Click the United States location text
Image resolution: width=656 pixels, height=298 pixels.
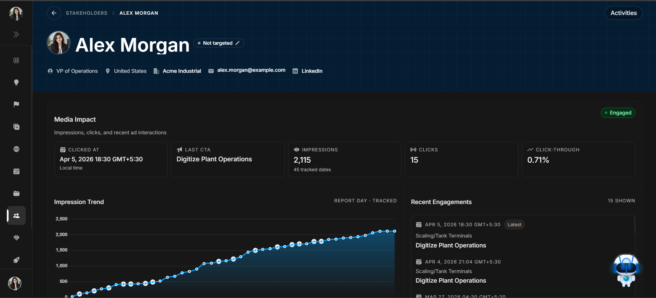point(130,71)
